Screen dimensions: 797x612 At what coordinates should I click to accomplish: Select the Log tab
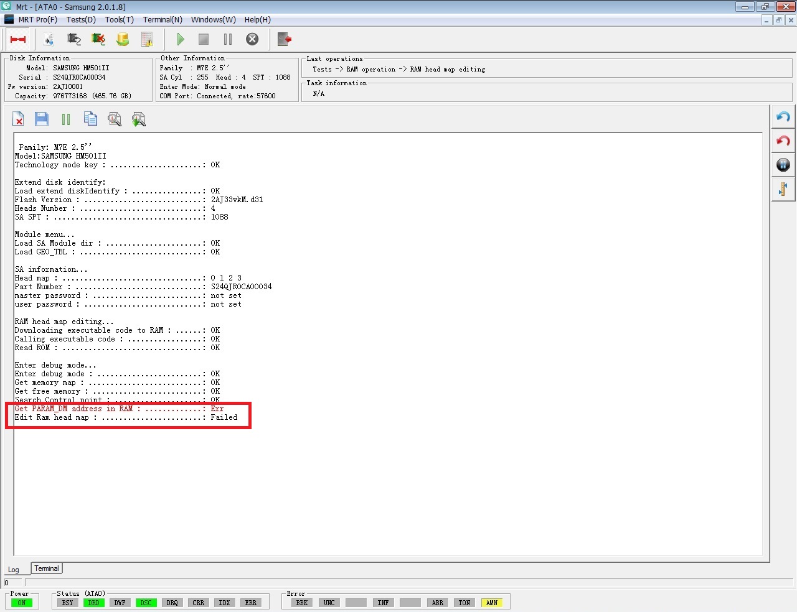(x=14, y=570)
